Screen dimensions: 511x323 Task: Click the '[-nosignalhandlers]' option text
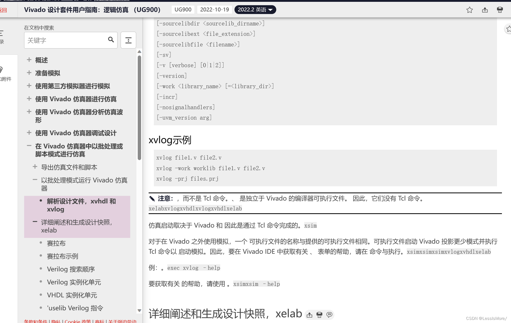(186, 107)
